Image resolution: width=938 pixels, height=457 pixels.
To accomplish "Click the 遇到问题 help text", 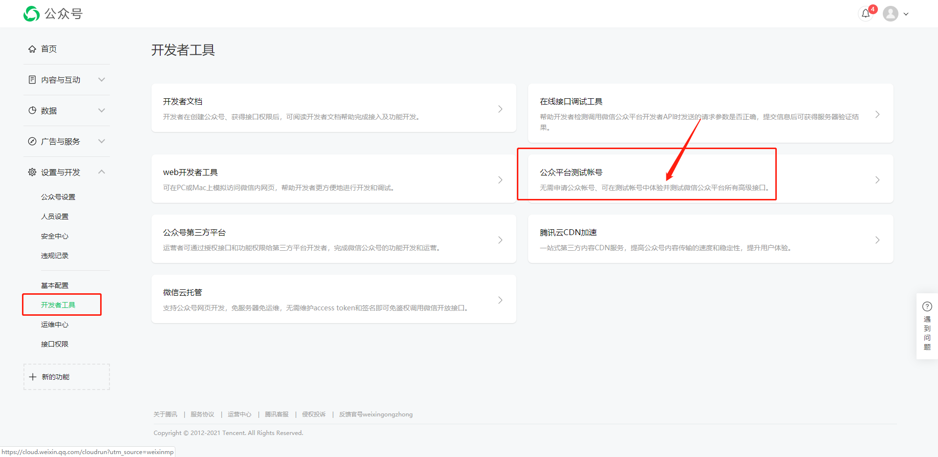I will 927,333.
